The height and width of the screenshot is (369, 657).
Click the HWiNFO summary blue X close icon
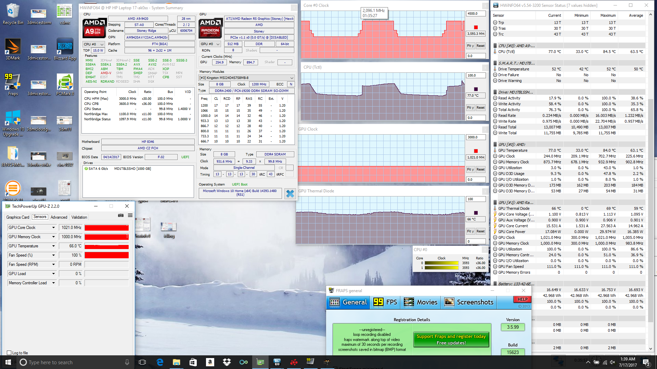click(x=290, y=194)
